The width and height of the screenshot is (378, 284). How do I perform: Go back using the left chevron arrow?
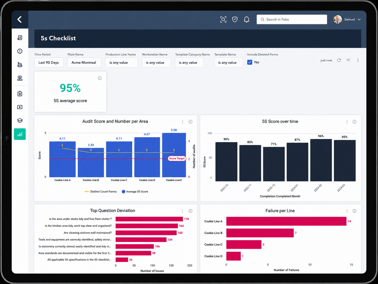20,19
